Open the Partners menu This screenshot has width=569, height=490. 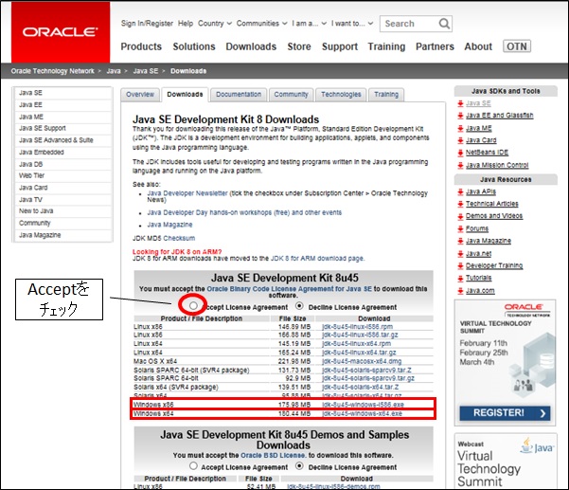[x=435, y=46]
